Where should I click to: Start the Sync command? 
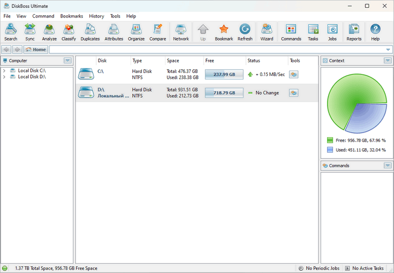pos(30,32)
